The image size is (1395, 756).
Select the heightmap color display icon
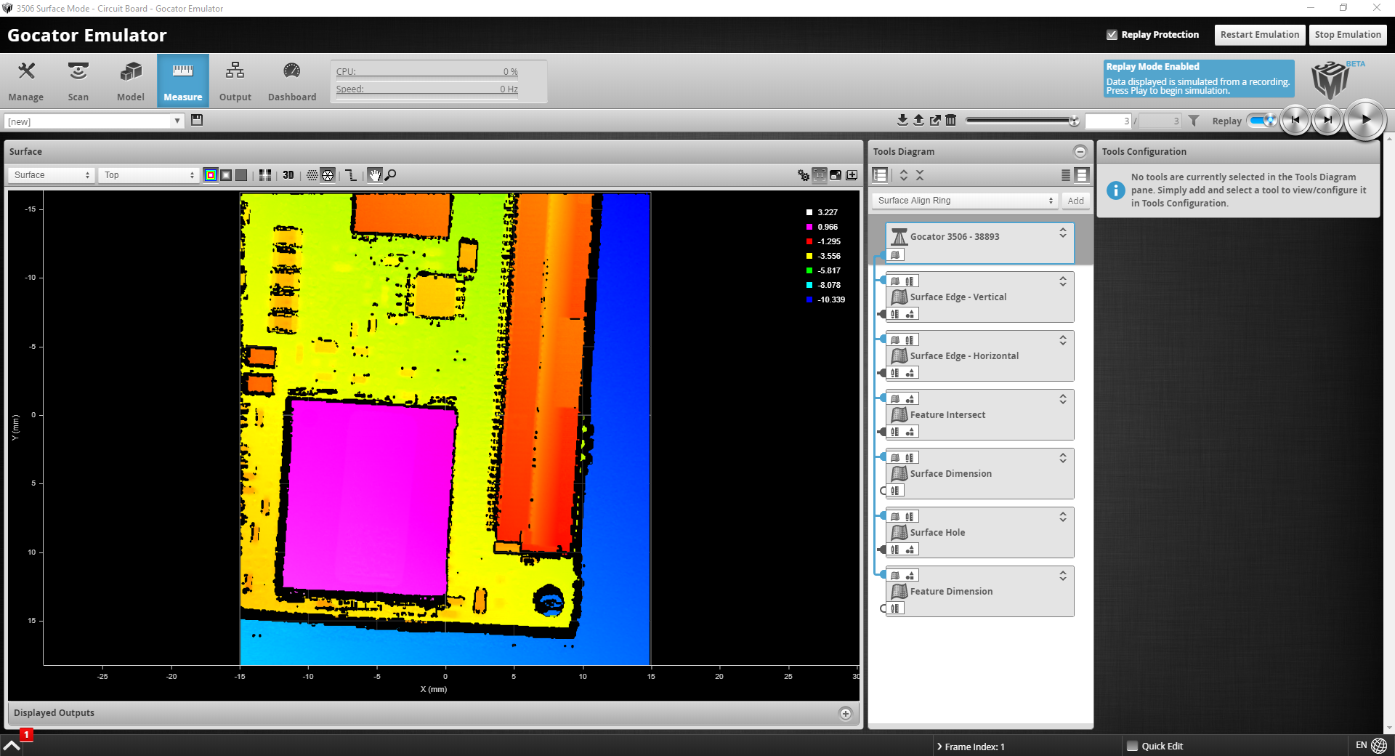211,175
